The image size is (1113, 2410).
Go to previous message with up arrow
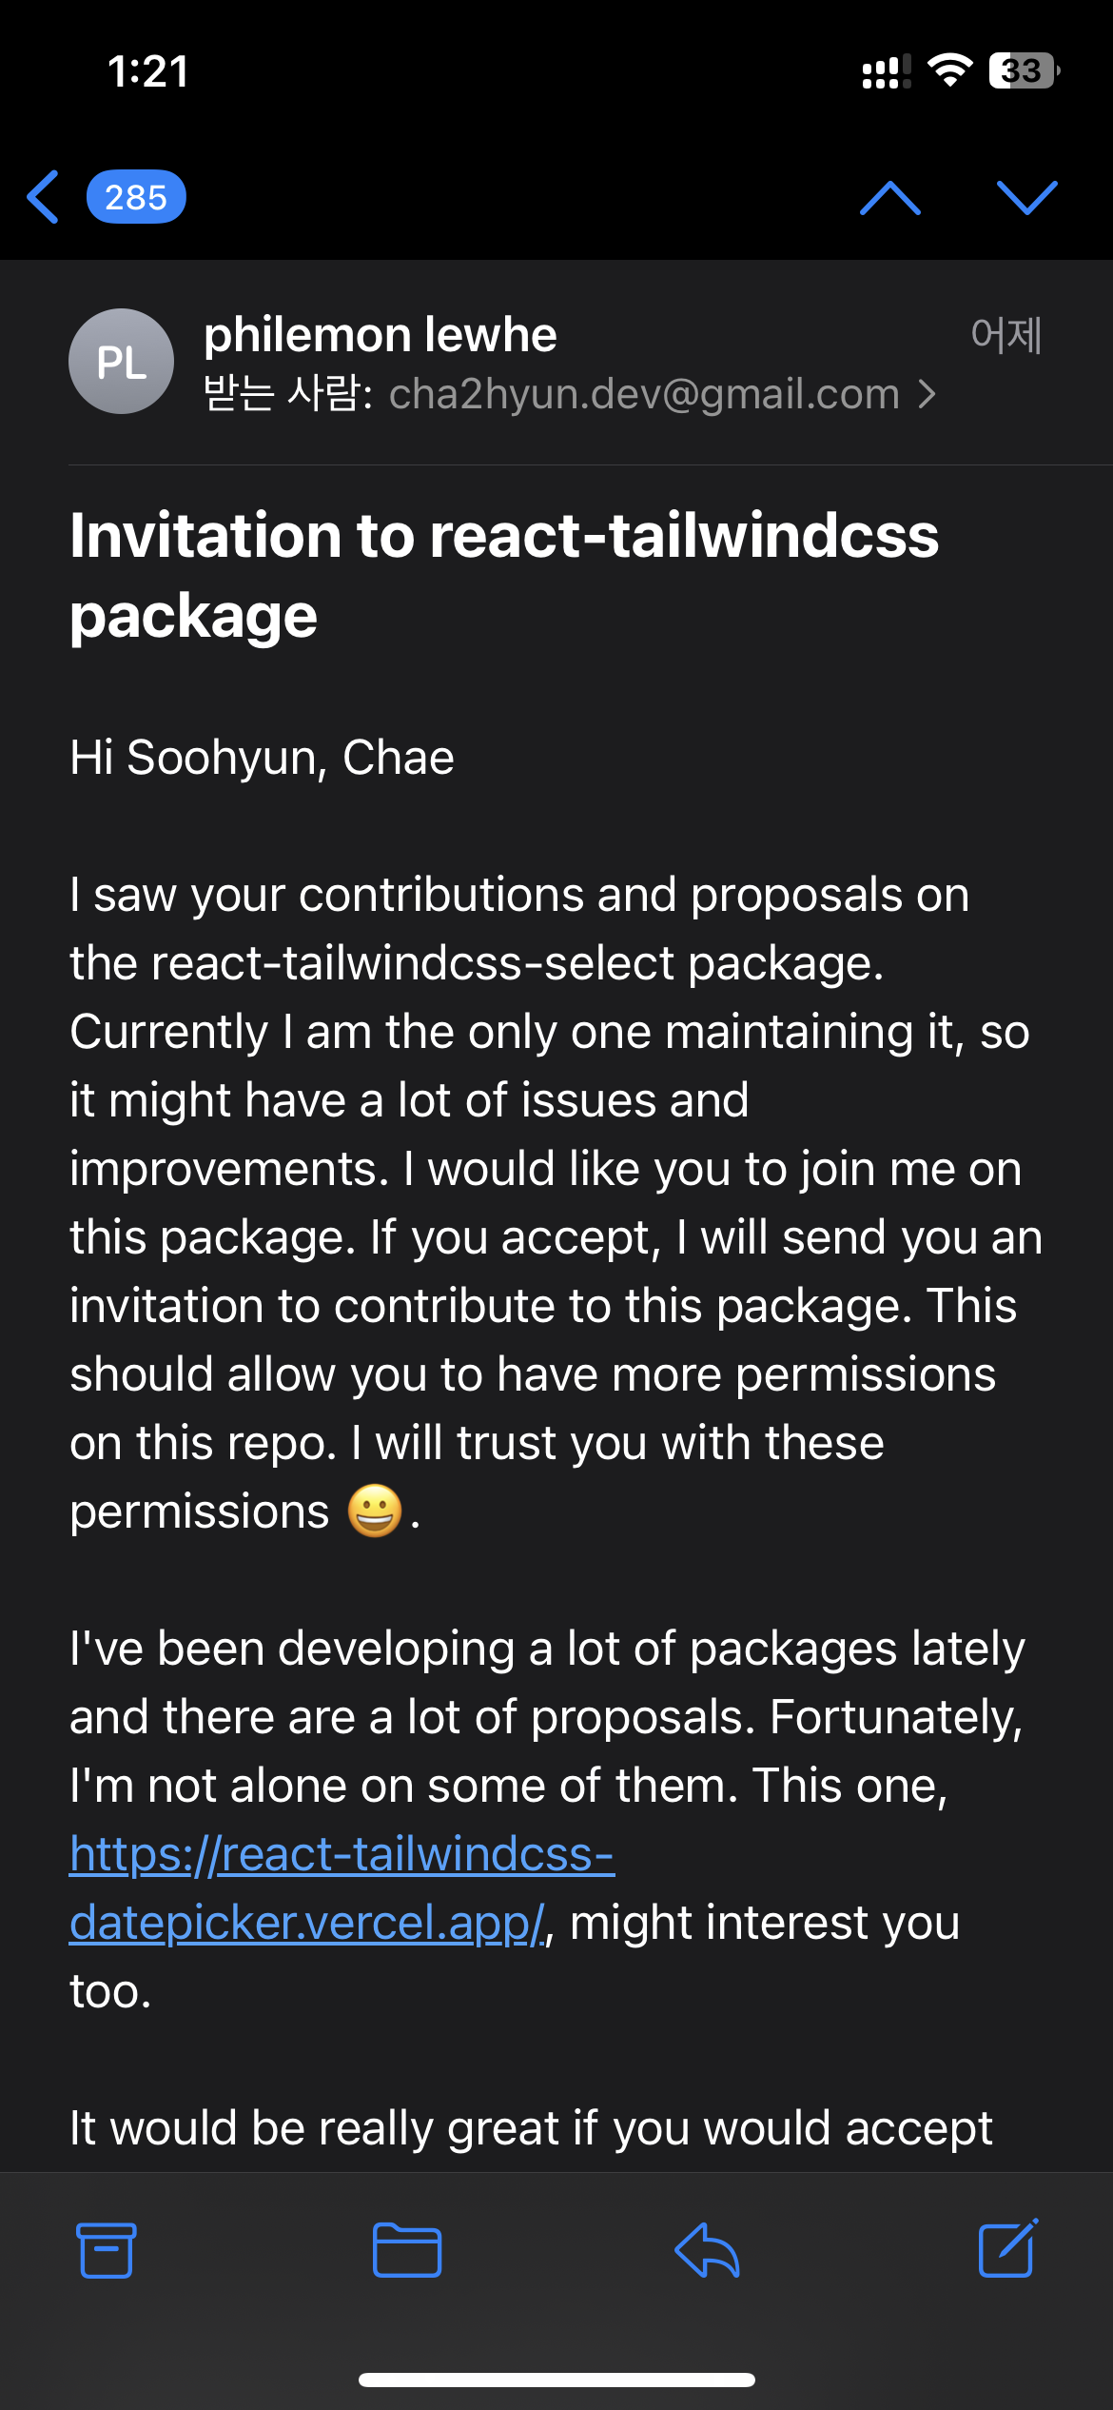(x=889, y=197)
